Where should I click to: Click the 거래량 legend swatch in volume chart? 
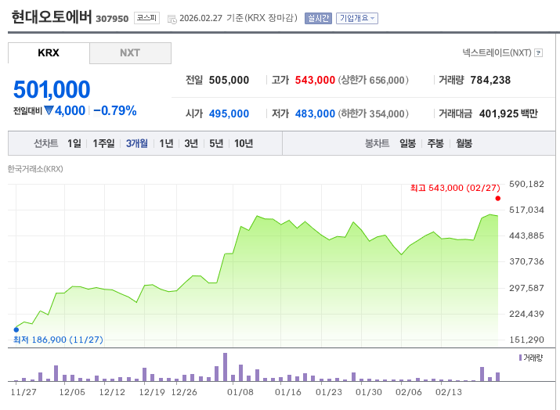520,358
